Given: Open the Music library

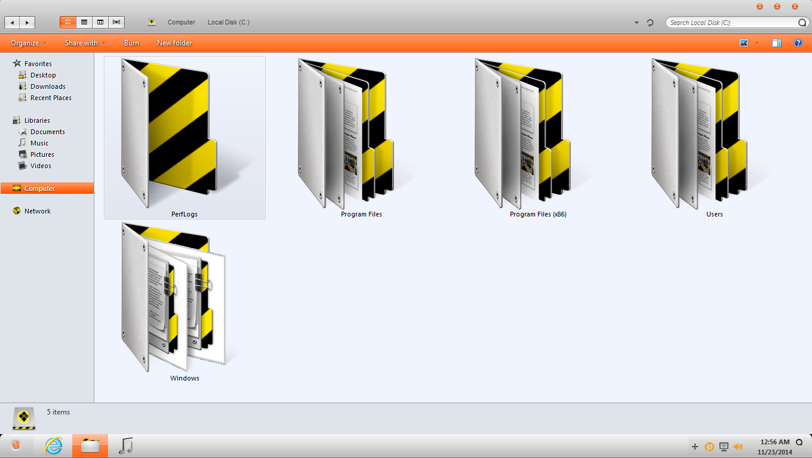Looking at the screenshot, I should (x=39, y=143).
